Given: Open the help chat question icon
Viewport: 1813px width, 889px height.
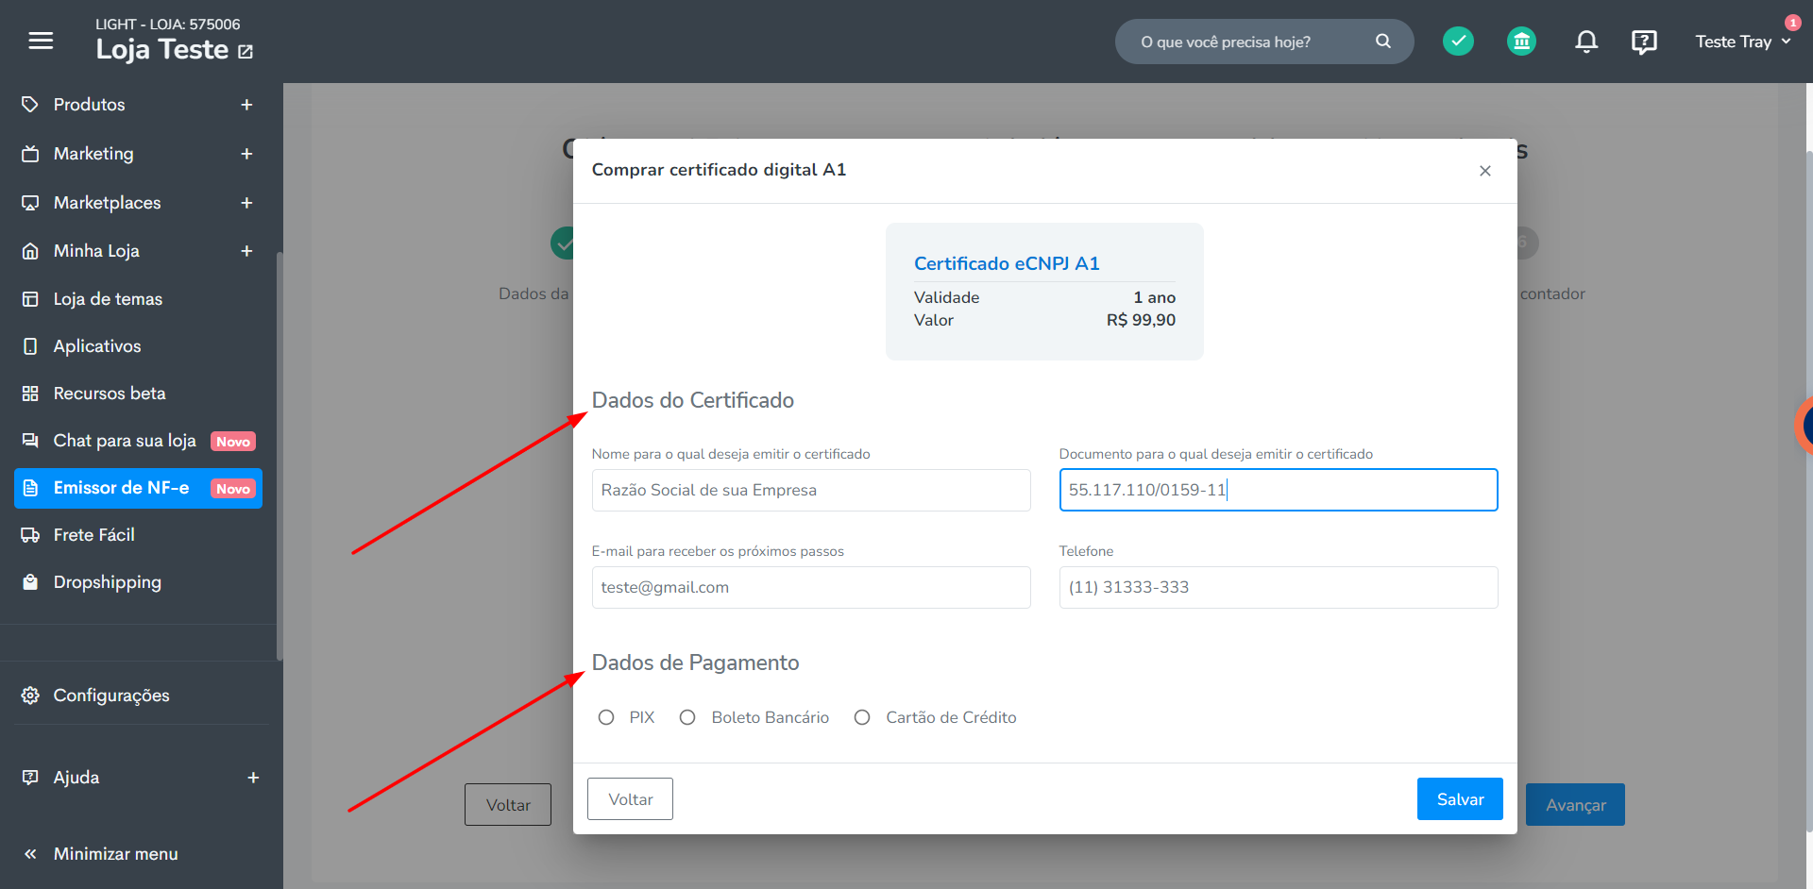Looking at the screenshot, I should [x=1644, y=42].
